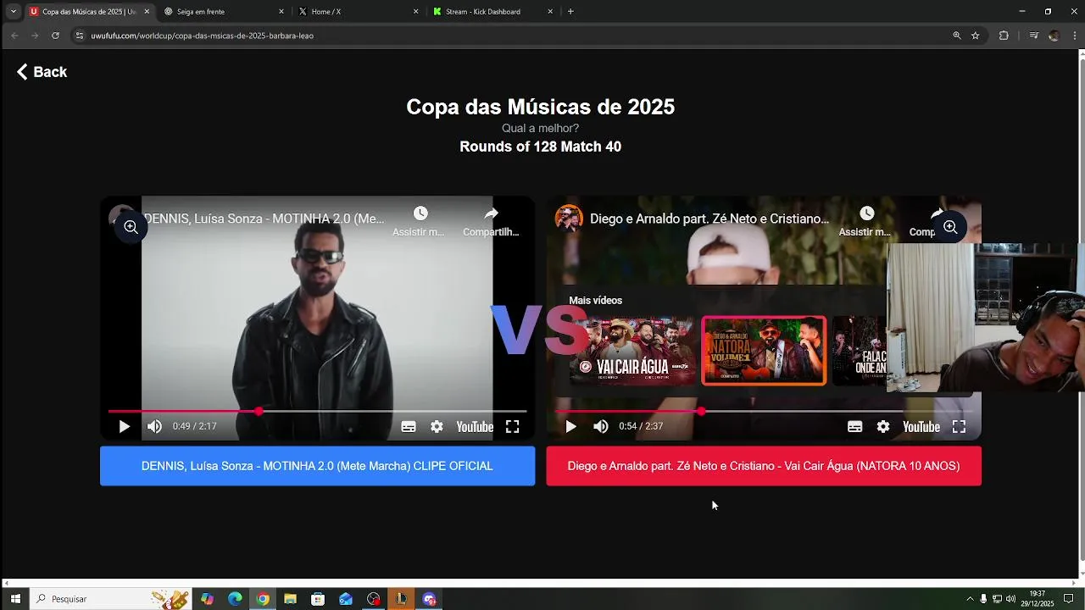
Task: Close the Seiga em frente tab
Action: (x=281, y=12)
